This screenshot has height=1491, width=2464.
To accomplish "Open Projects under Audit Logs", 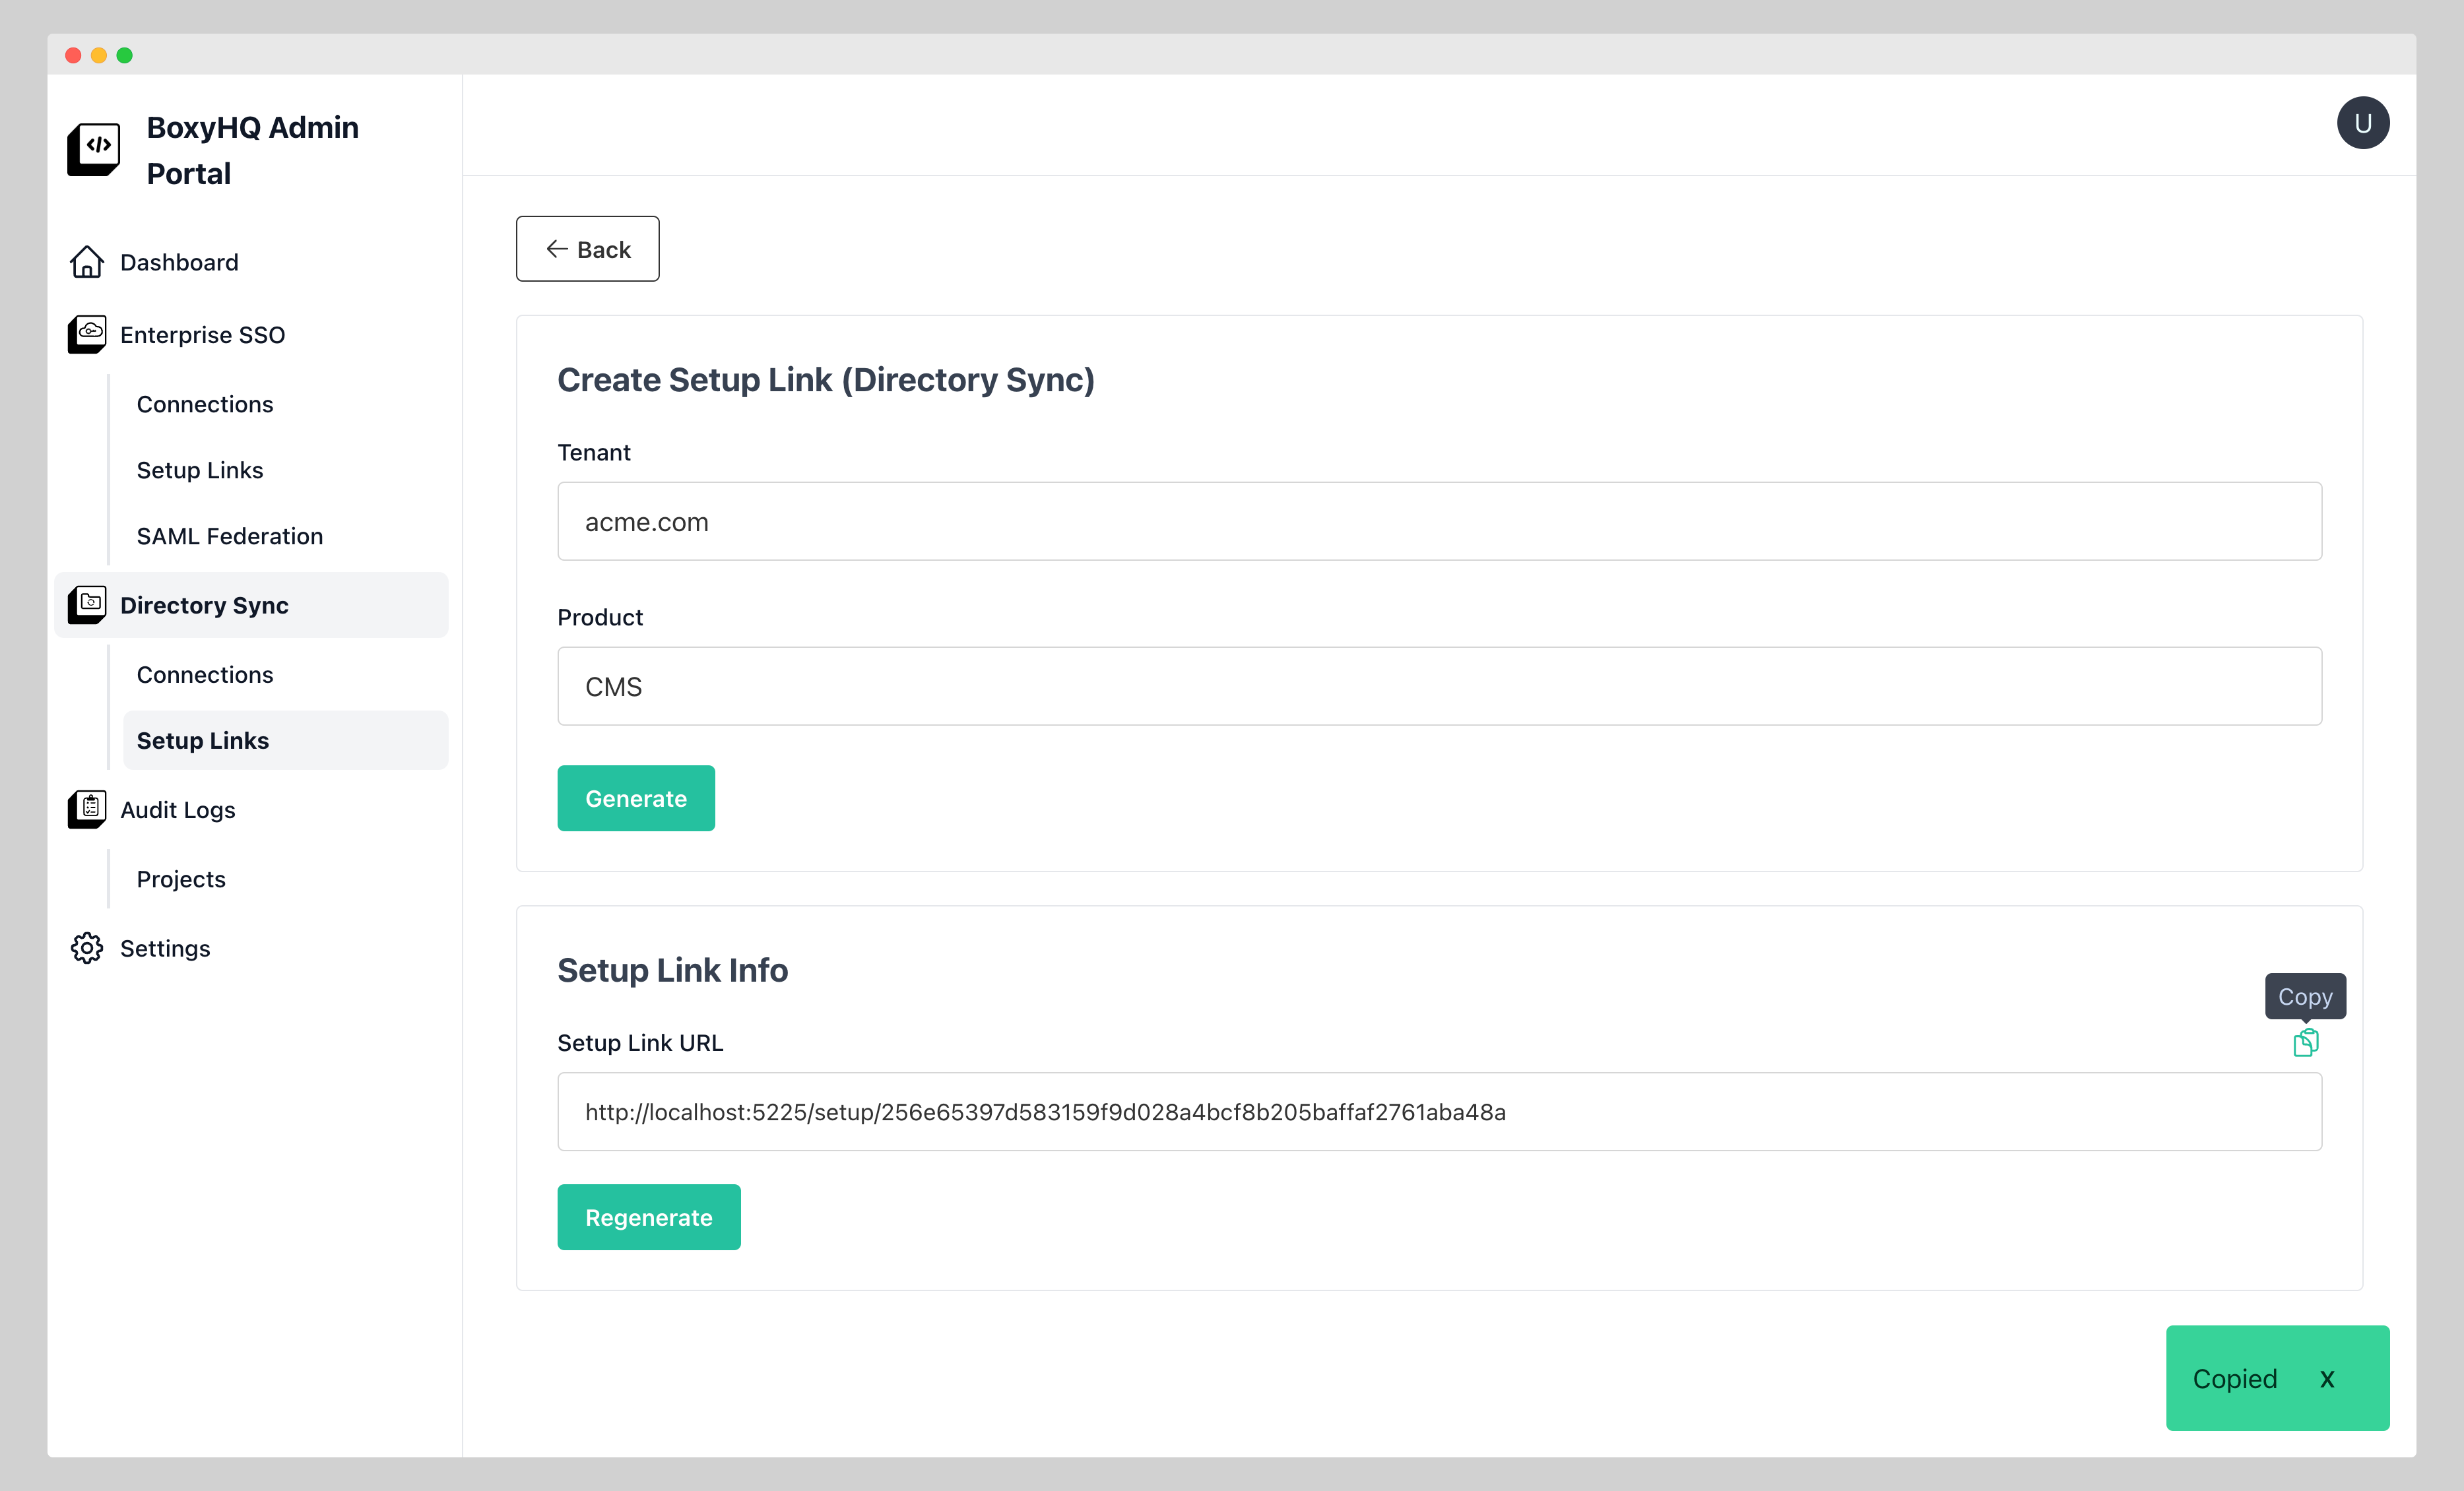I will pos(181,879).
